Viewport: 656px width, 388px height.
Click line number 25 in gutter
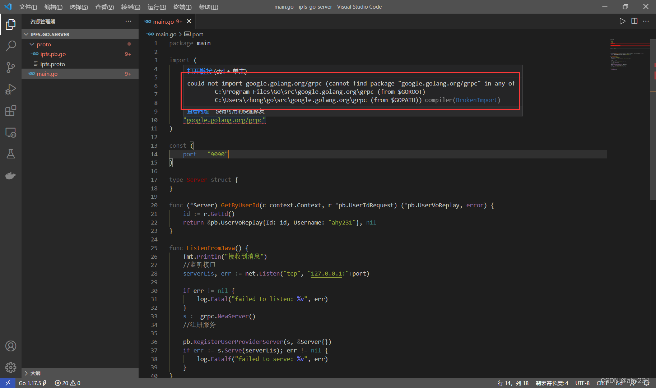tap(154, 248)
